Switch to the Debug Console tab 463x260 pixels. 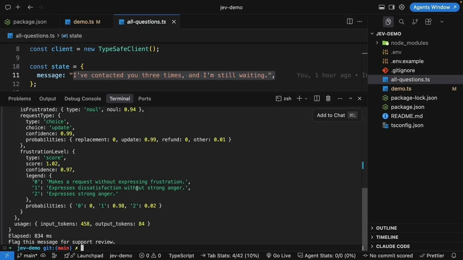[x=83, y=99]
